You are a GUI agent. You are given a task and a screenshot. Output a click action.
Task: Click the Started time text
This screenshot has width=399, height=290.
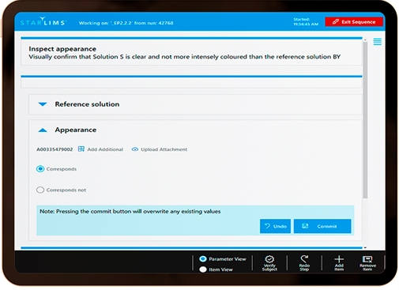[x=306, y=21]
